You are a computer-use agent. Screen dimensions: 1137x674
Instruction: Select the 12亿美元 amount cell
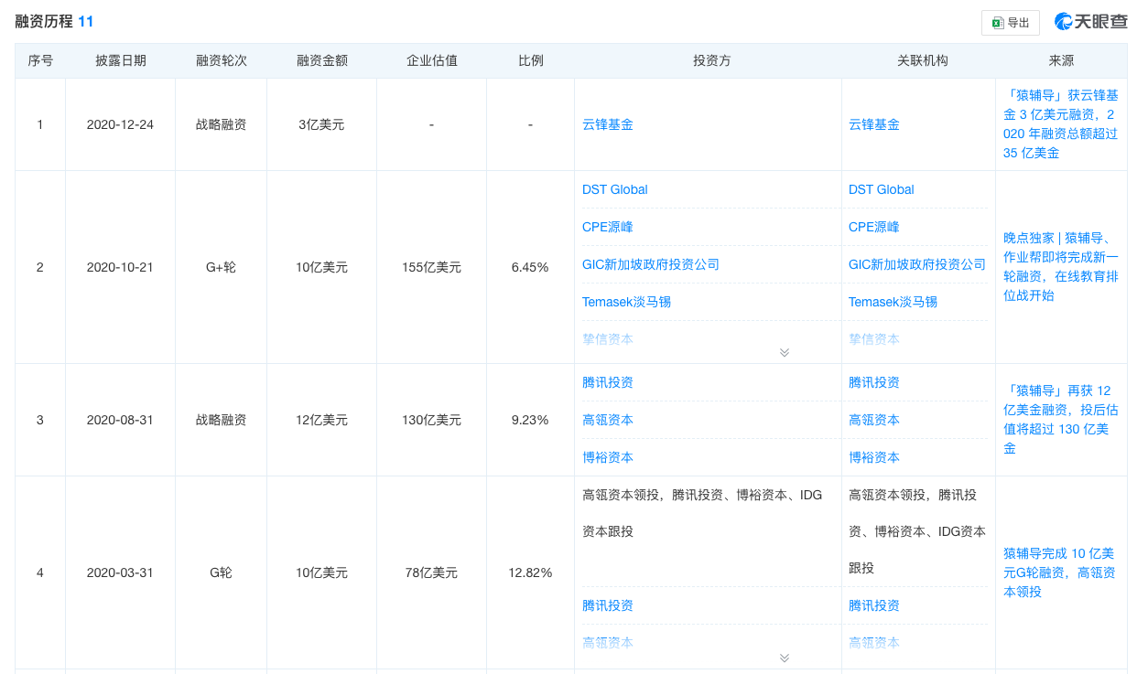click(321, 420)
